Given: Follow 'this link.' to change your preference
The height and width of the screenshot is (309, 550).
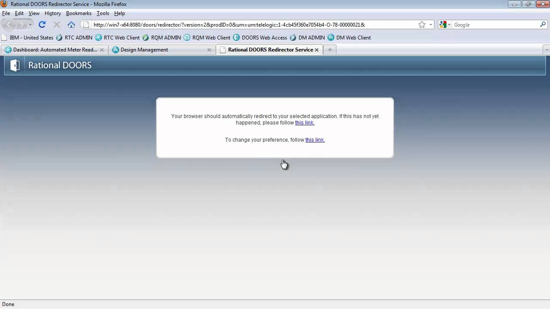Looking at the screenshot, I should pyautogui.click(x=315, y=140).
